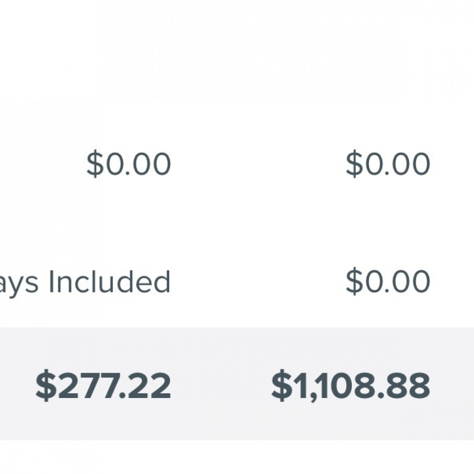
Task: Select the bold $1,108.88 total
Action: pyautogui.click(x=351, y=386)
